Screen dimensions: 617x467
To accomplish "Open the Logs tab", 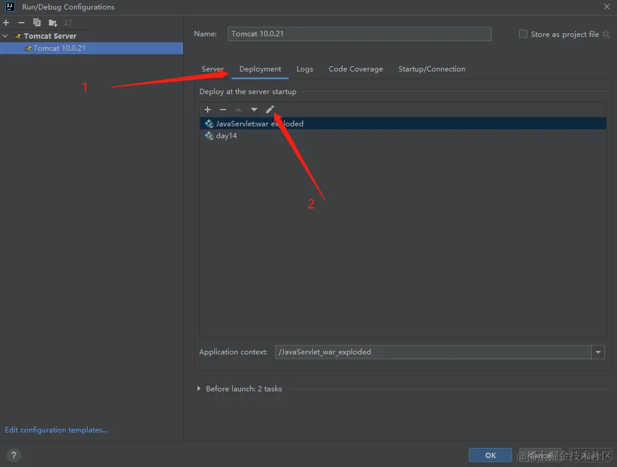I will tap(304, 69).
